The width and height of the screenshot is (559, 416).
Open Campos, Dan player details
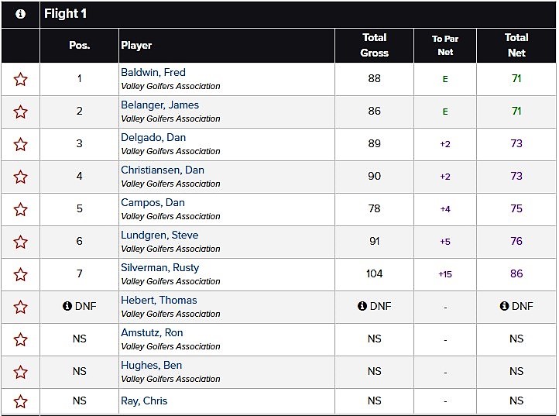click(x=153, y=203)
